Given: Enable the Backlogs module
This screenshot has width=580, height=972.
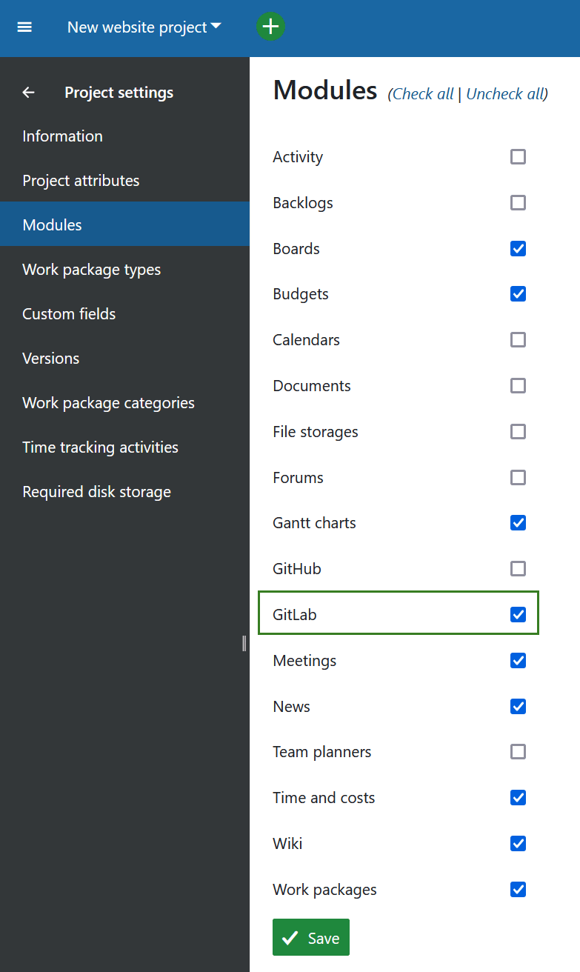Looking at the screenshot, I should click(518, 202).
